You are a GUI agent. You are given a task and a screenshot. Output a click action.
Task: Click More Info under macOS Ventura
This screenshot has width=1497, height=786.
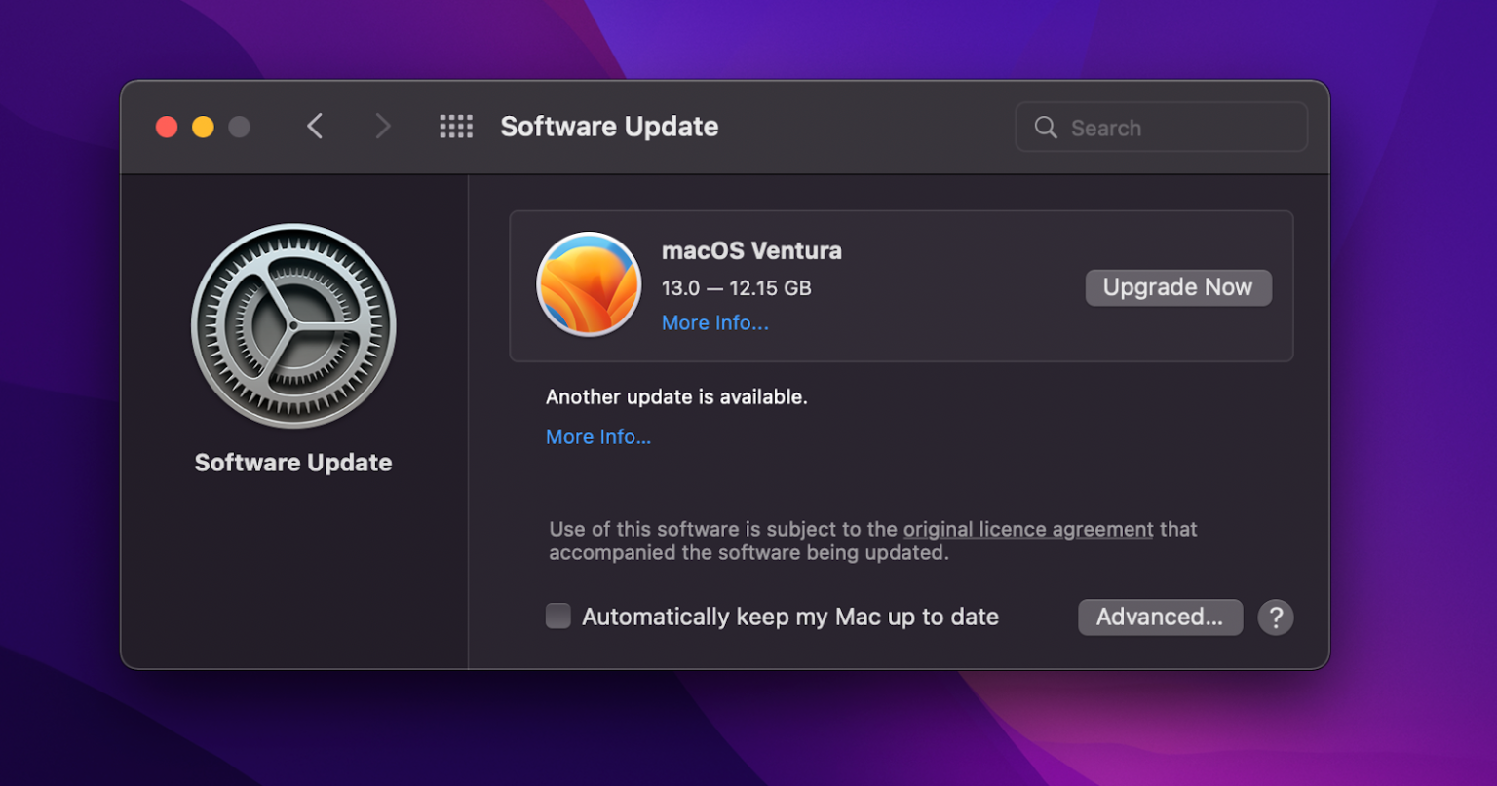point(714,322)
